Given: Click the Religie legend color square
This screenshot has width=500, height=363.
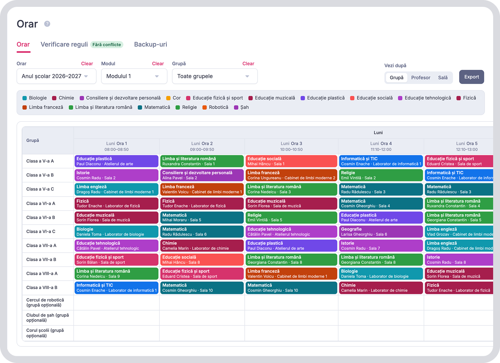Looking at the screenshot, I should point(178,107).
